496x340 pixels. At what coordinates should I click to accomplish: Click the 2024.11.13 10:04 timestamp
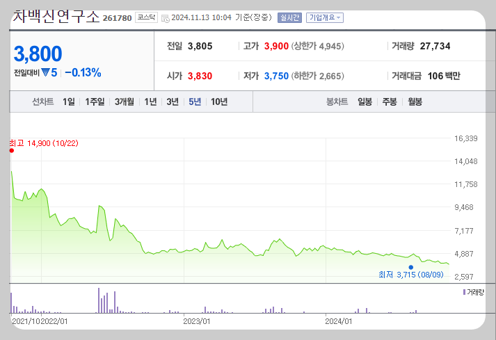click(201, 17)
